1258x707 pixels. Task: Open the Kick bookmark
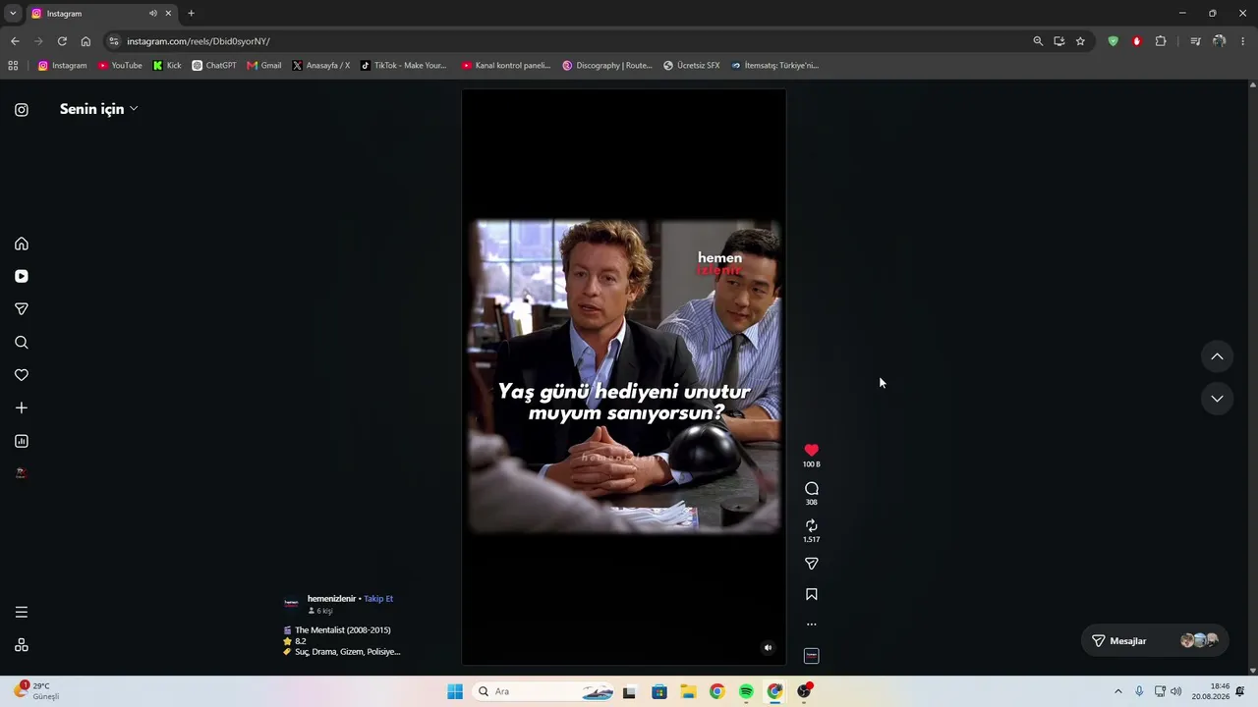click(x=167, y=66)
